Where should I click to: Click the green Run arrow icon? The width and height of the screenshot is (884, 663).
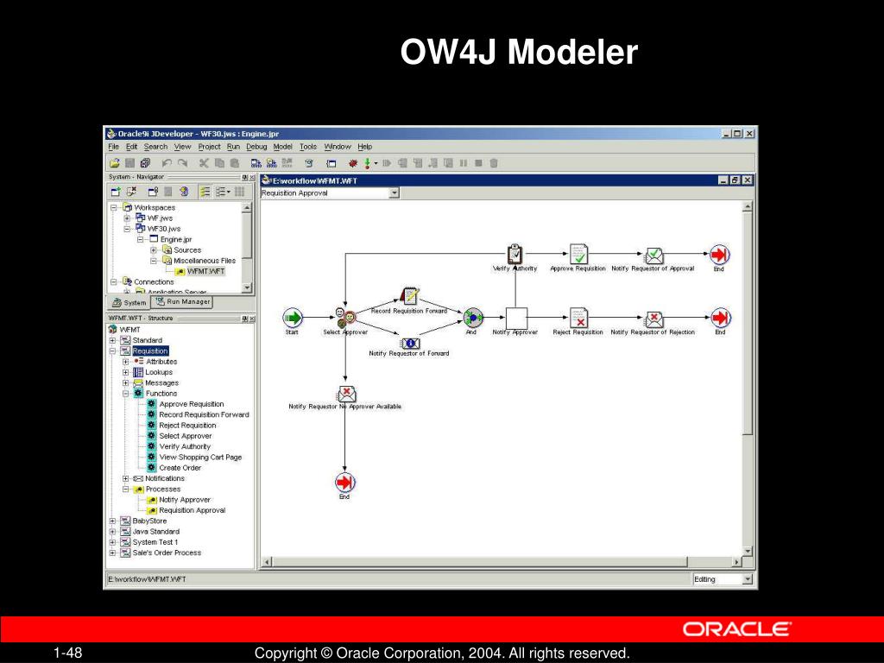367,163
